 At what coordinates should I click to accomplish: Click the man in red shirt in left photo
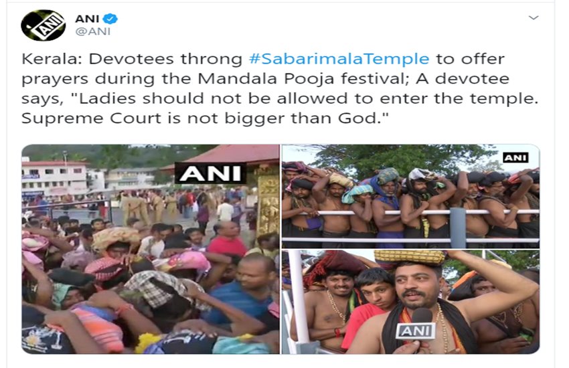pyautogui.click(x=228, y=240)
